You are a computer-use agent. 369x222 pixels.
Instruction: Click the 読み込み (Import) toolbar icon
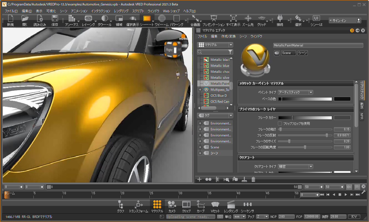click(x=40, y=18)
